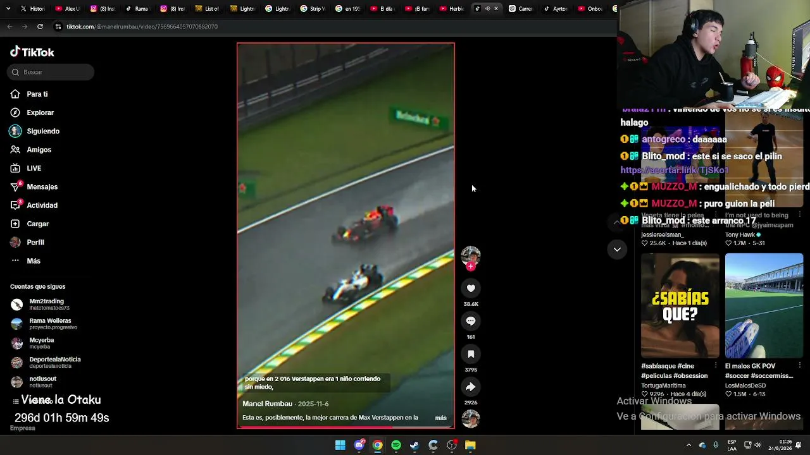The width and height of the screenshot is (810, 455).
Task: Mute the current TikTok tab's audio
Action: coord(487,9)
